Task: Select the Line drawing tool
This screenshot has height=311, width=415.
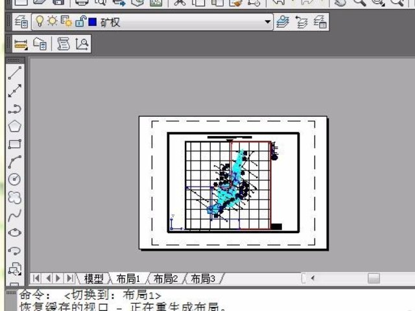Action: click(14, 73)
